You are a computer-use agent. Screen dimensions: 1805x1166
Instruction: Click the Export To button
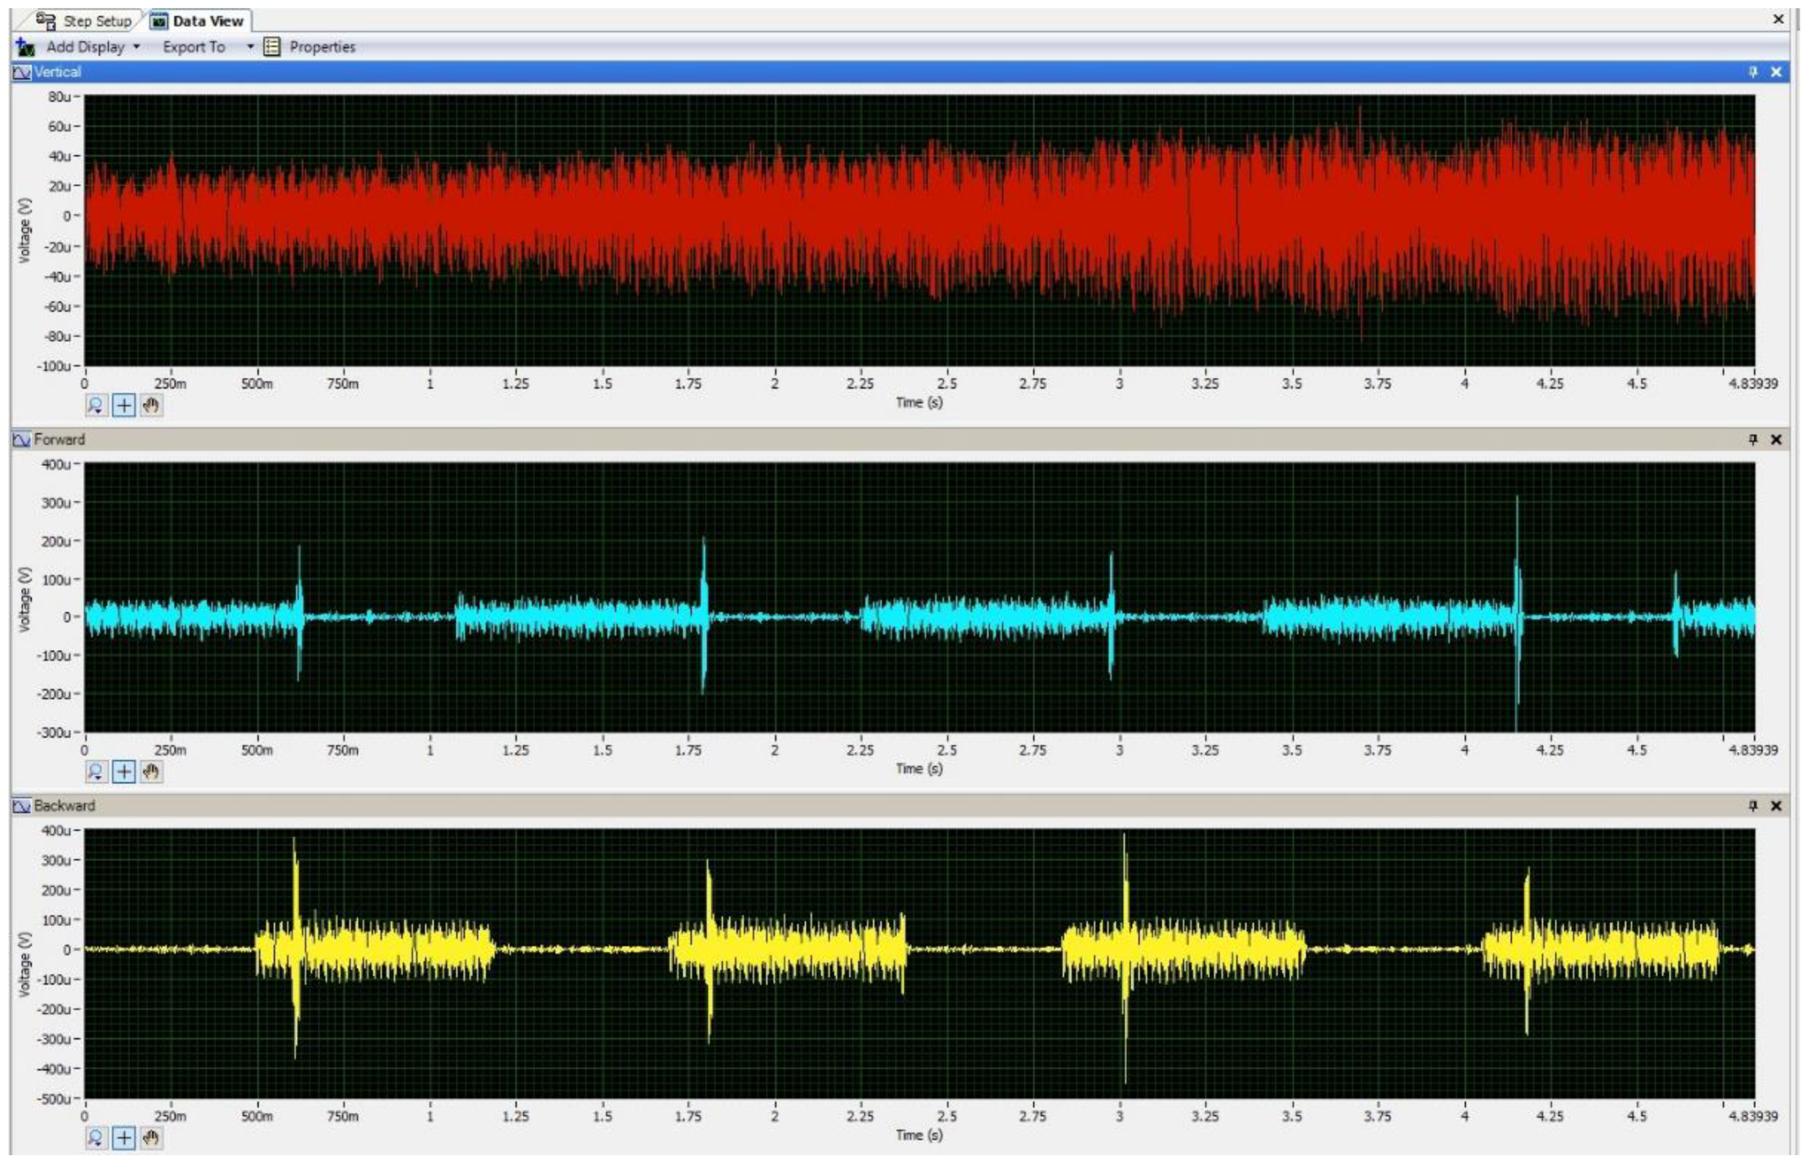[194, 47]
